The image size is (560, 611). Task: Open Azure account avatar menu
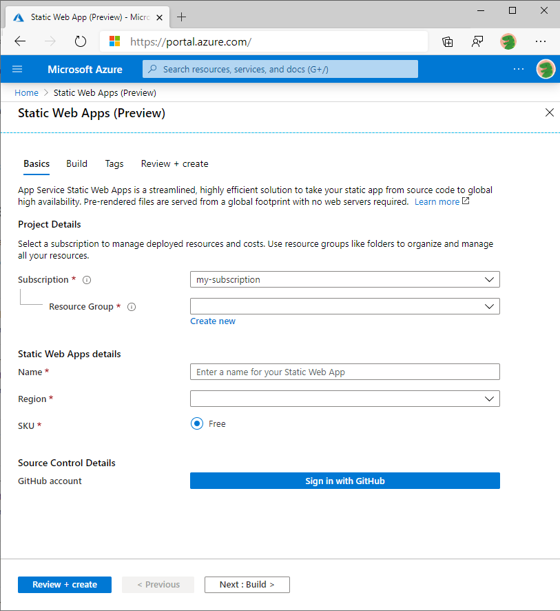point(546,70)
